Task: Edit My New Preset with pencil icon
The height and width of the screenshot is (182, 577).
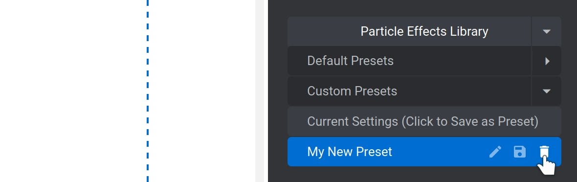Action: (495, 151)
